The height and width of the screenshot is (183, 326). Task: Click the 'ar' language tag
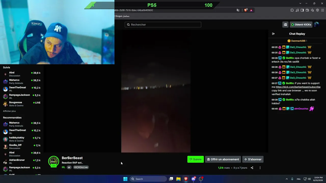69,167
